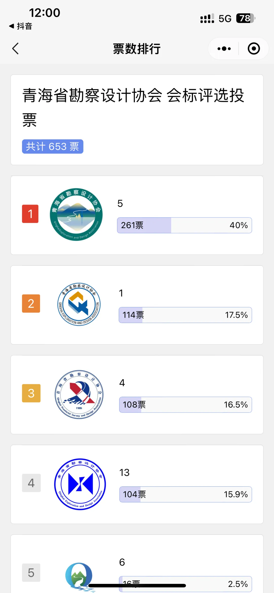Screen dimensions: 274x593
Task: Tap the yellow rank 3 badge
Action: (x=31, y=393)
